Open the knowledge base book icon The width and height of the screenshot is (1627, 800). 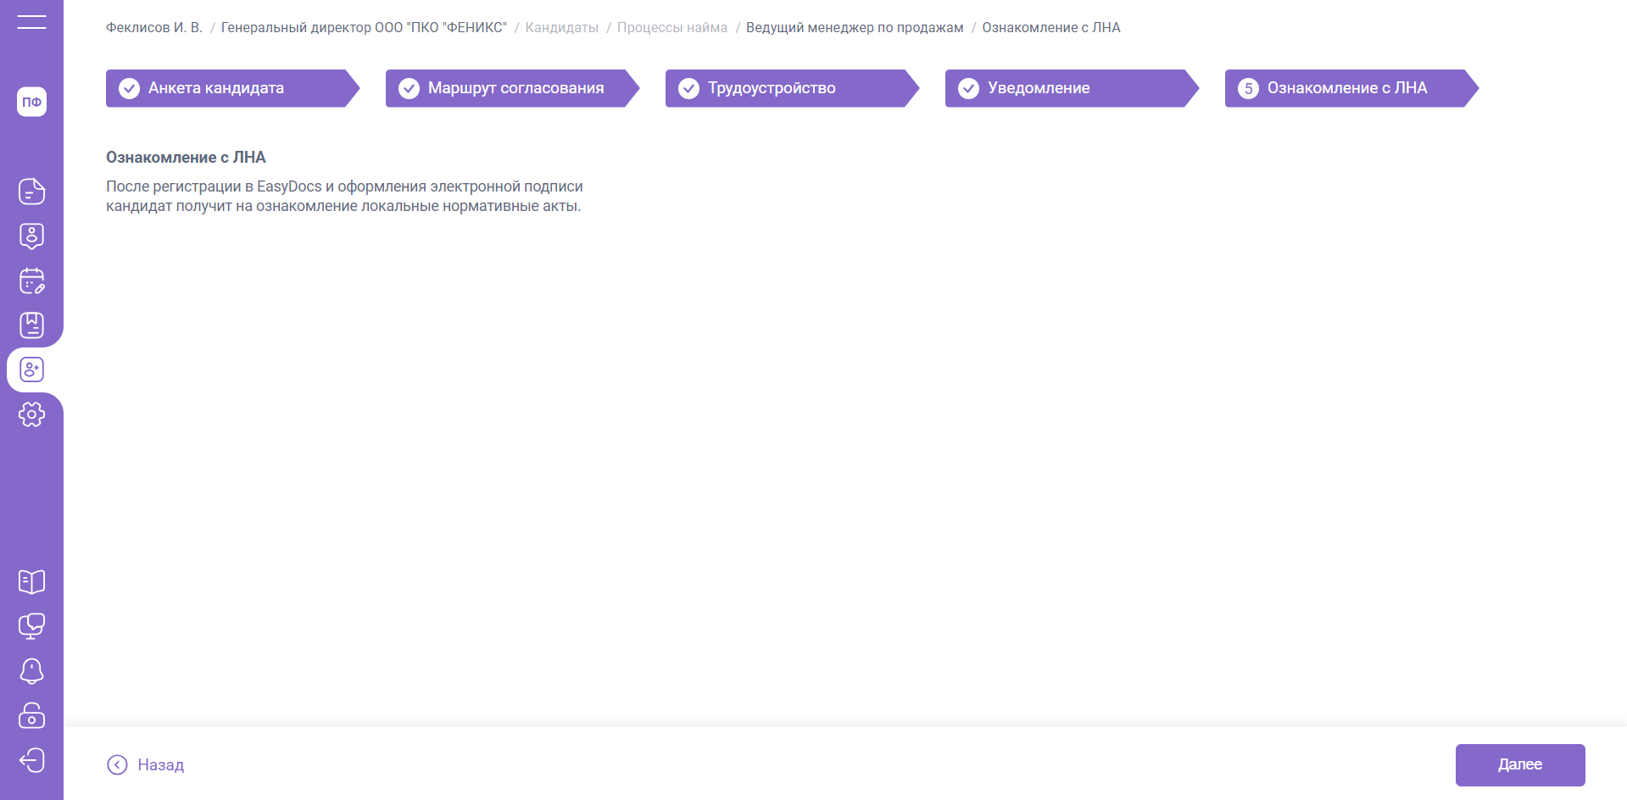point(31,582)
